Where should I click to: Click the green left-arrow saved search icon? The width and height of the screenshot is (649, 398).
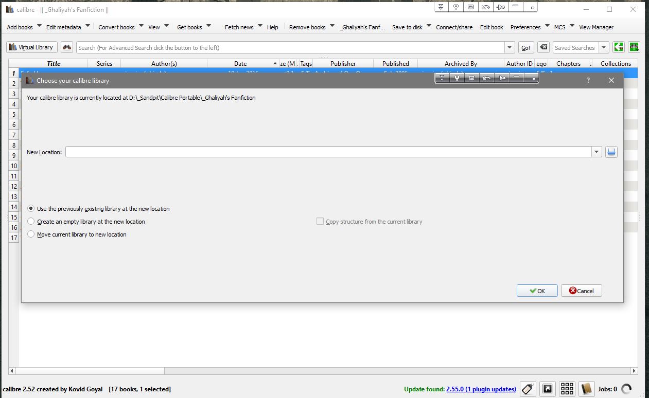pos(619,47)
